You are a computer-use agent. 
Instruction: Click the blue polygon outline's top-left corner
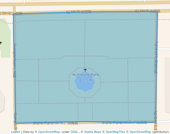14,14
